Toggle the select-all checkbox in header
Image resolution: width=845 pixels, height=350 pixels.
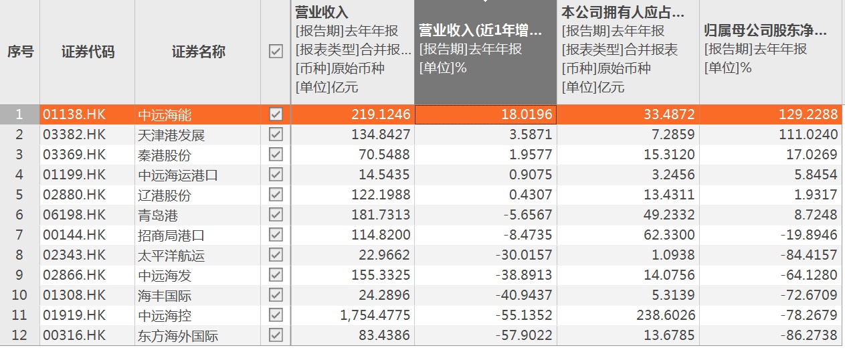coord(276,52)
